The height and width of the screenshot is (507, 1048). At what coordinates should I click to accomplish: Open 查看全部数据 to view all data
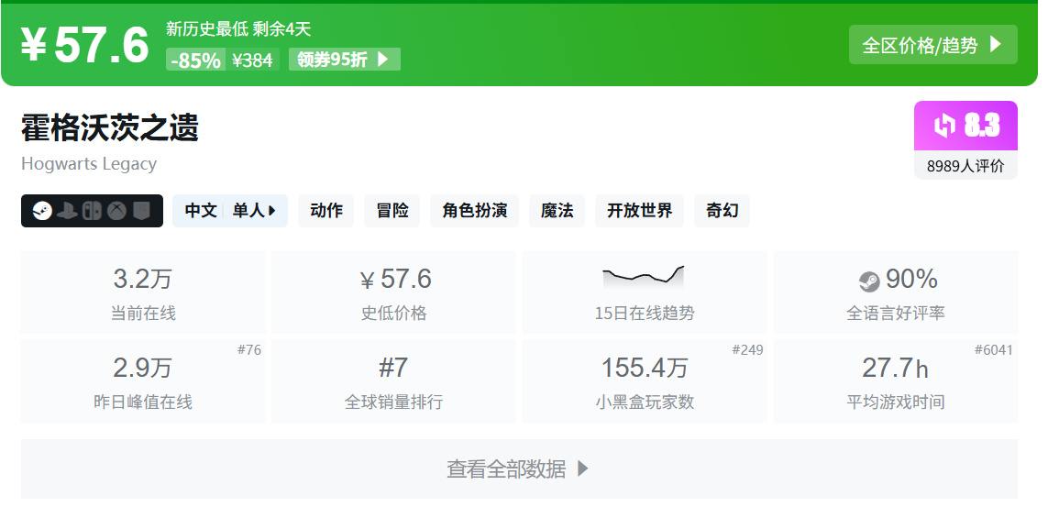click(x=519, y=468)
